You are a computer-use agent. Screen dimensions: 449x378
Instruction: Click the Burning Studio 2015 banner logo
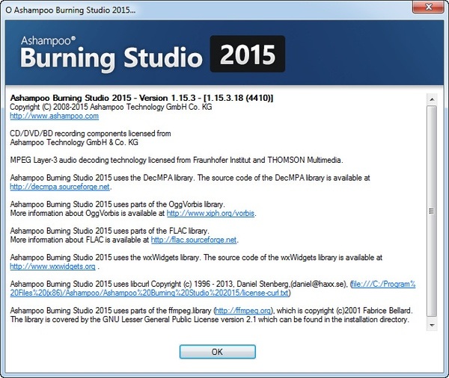pyautogui.click(x=153, y=54)
